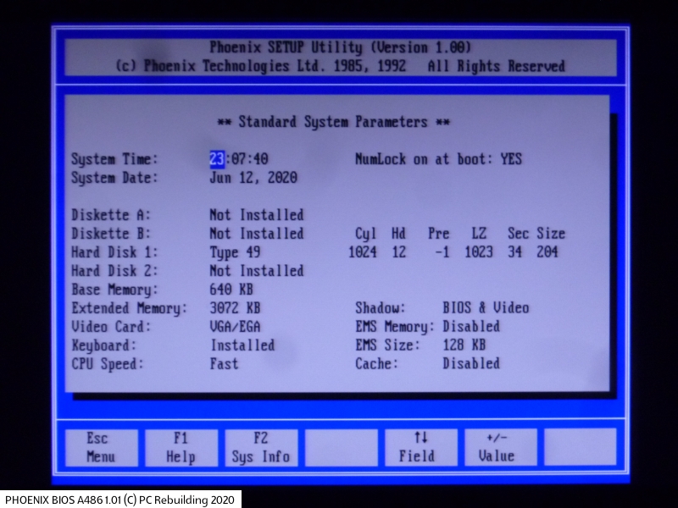Toggle NumLock on at boot YES
The image size is (678, 508).
point(511,159)
